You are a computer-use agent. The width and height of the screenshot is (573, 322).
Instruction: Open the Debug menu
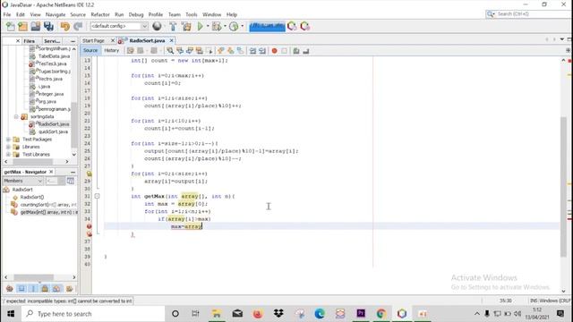pos(136,14)
